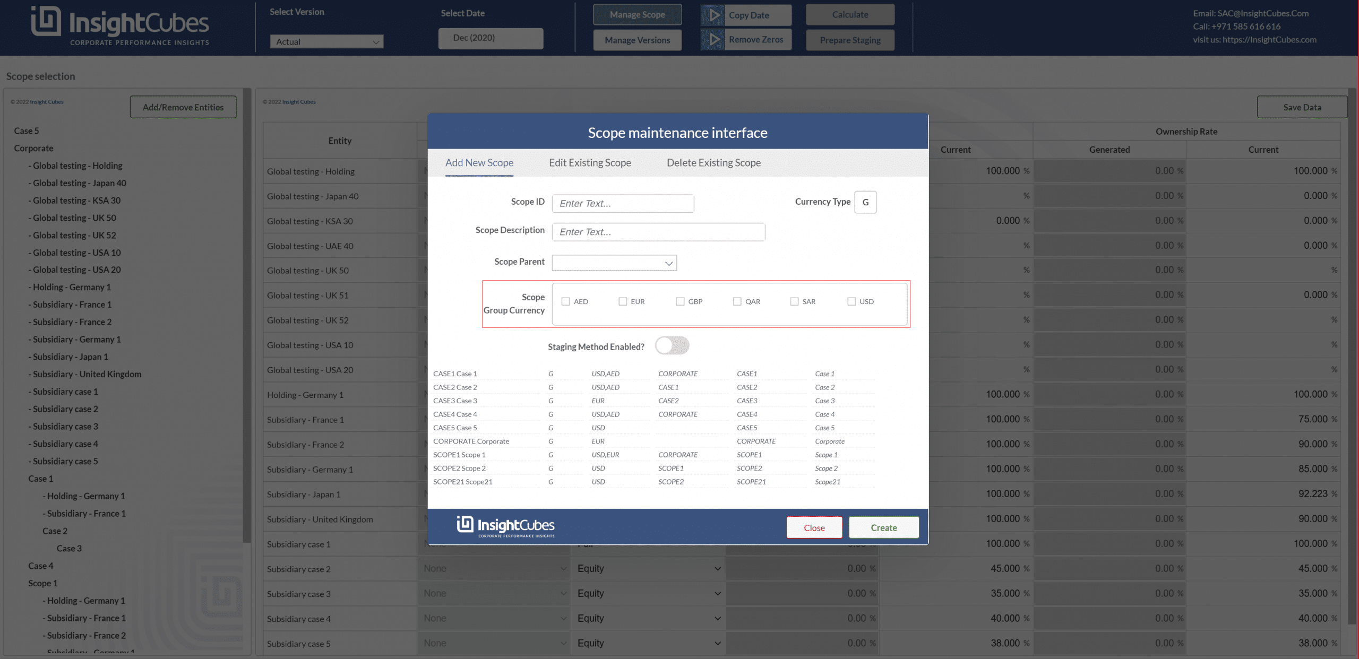Check the USD scope group currency checkbox
This screenshot has width=1359, height=659.
pos(851,301)
